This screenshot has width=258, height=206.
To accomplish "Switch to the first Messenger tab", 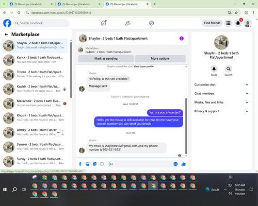I will pos(31,4).
